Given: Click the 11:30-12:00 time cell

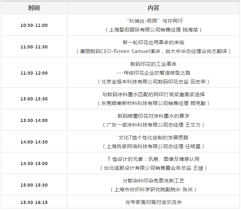Looking at the screenshot, I should [x=34, y=73].
